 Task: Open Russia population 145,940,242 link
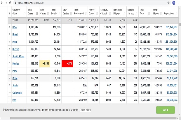coord(172,49)
